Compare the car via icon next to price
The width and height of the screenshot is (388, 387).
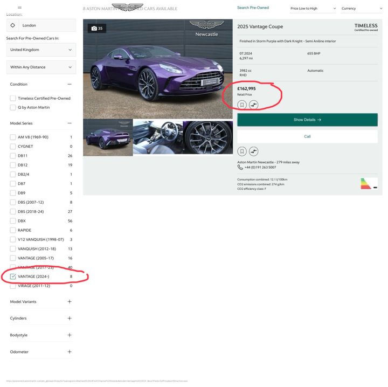click(x=253, y=105)
